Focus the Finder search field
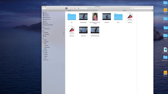Viewport: 168px width, 94px height. pos(141,8)
